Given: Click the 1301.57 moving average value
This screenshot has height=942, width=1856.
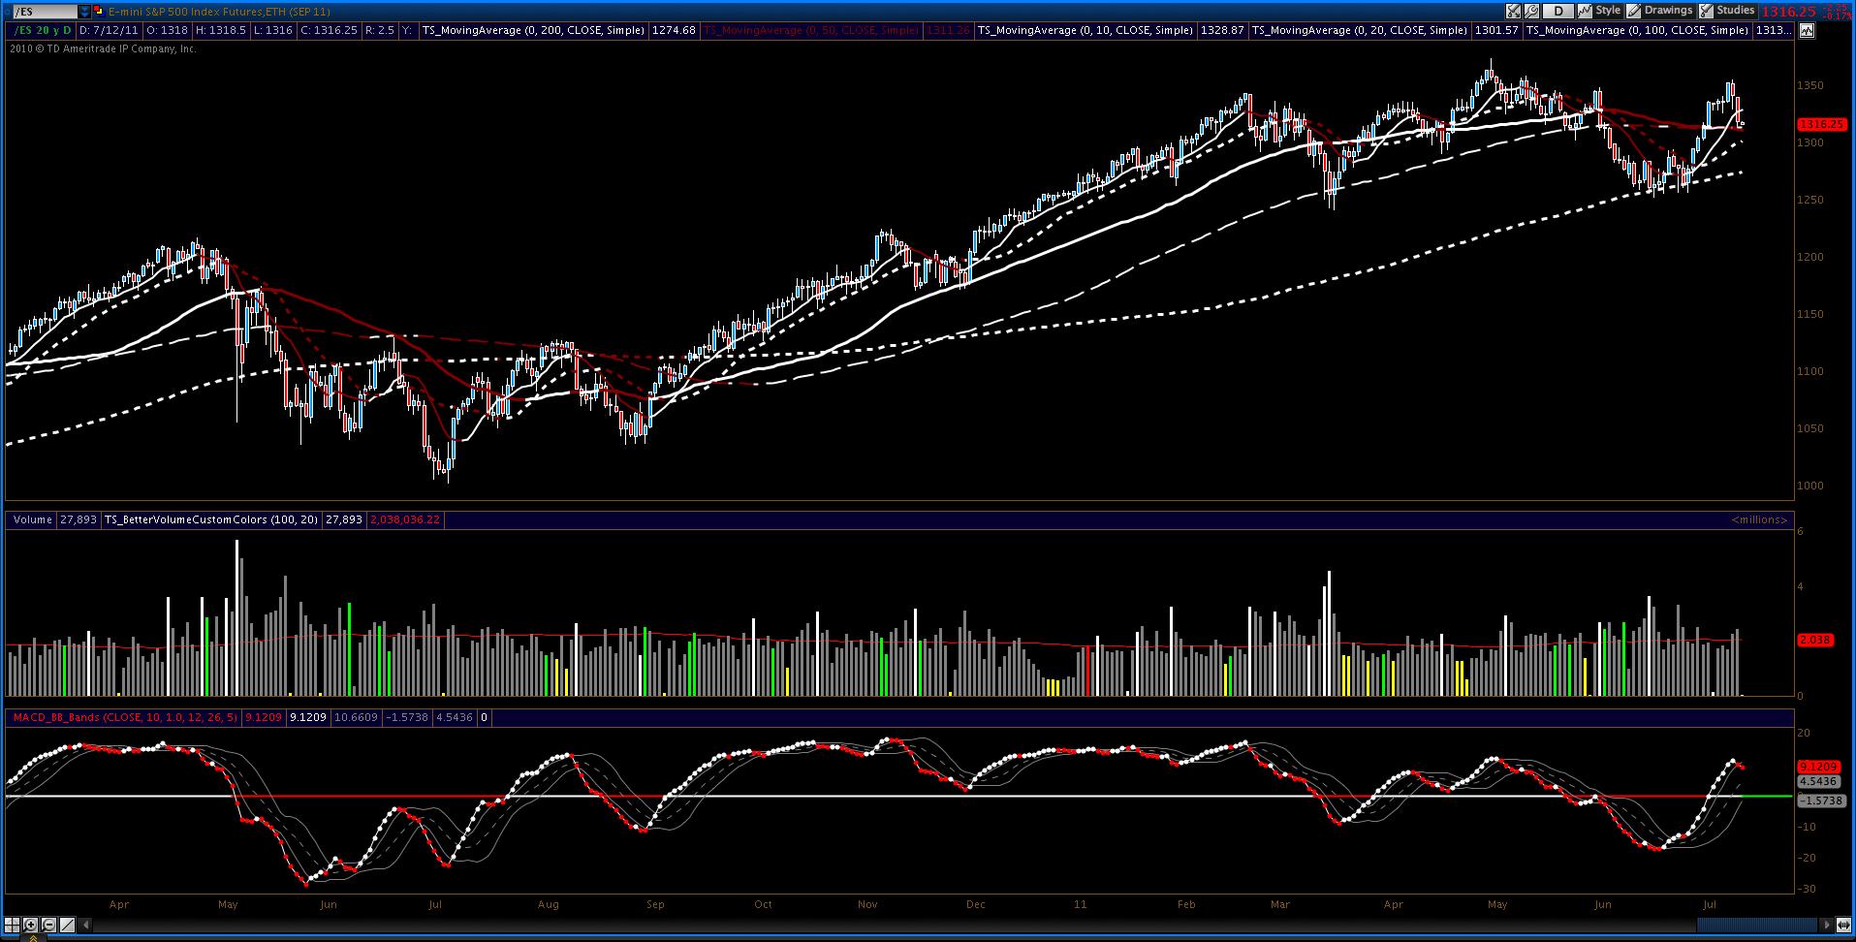Looking at the screenshot, I should click(x=1496, y=30).
